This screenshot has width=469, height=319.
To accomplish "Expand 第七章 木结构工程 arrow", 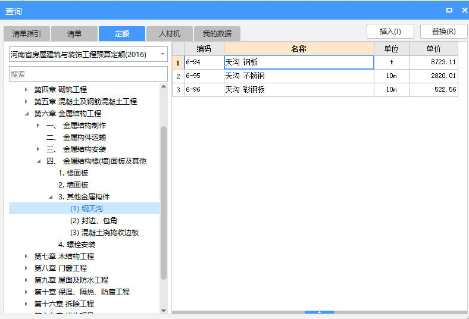I will click(x=26, y=257).
